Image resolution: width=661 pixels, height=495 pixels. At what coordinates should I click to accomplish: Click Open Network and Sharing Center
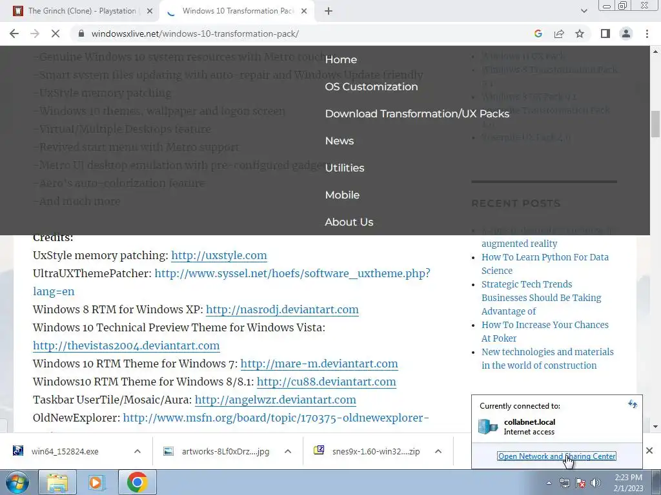557,456
